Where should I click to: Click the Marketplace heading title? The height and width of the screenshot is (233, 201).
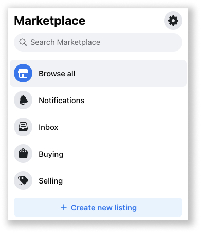[50, 21]
